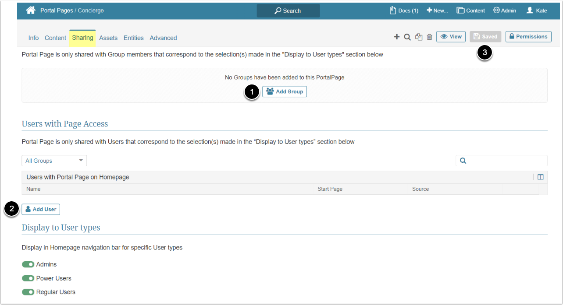Open Docs (1) in the header
This screenshot has width=563, height=305.
(x=404, y=11)
